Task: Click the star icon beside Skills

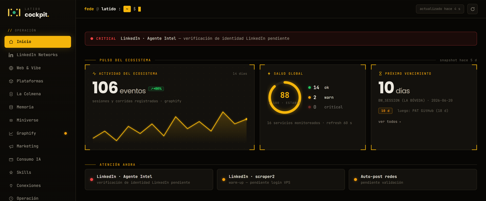Action: (x=11, y=173)
